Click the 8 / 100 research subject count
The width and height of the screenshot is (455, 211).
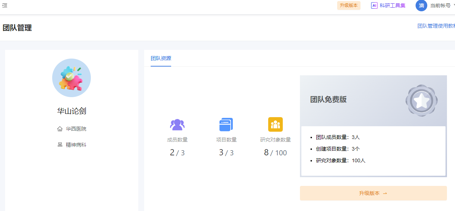tap(275, 153)
